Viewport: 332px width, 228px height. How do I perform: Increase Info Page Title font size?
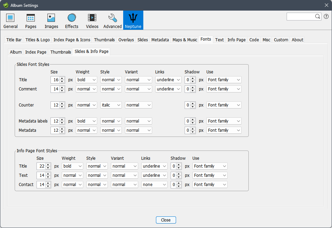[48, 165]
